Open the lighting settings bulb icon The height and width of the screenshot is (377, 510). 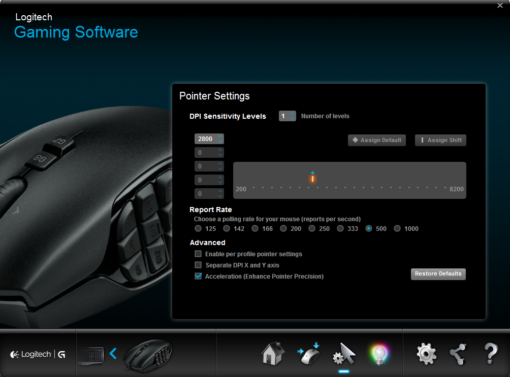point(379,355)
